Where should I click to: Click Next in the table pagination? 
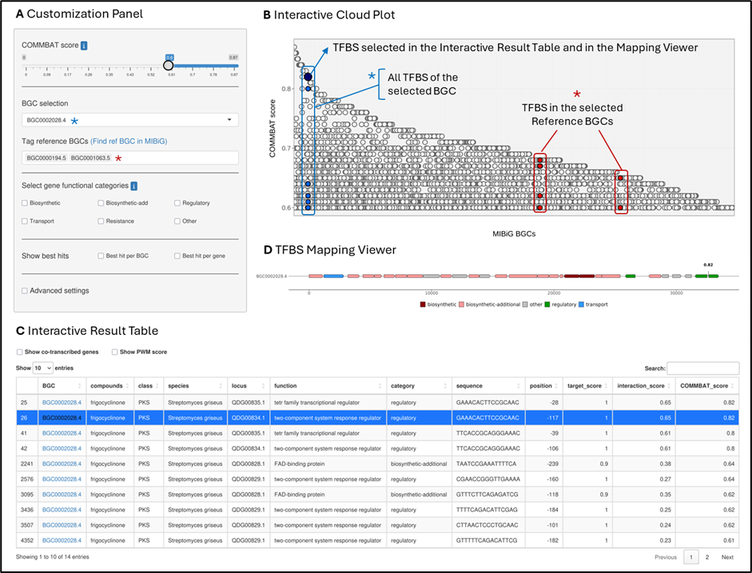[x=727, y=557]
